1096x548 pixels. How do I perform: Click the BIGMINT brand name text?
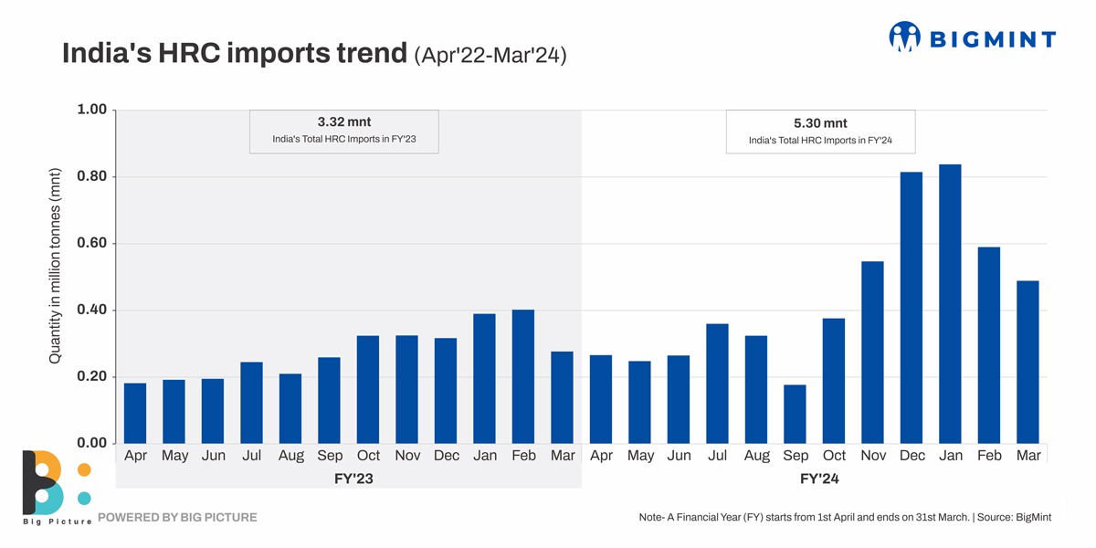(992, 39)
